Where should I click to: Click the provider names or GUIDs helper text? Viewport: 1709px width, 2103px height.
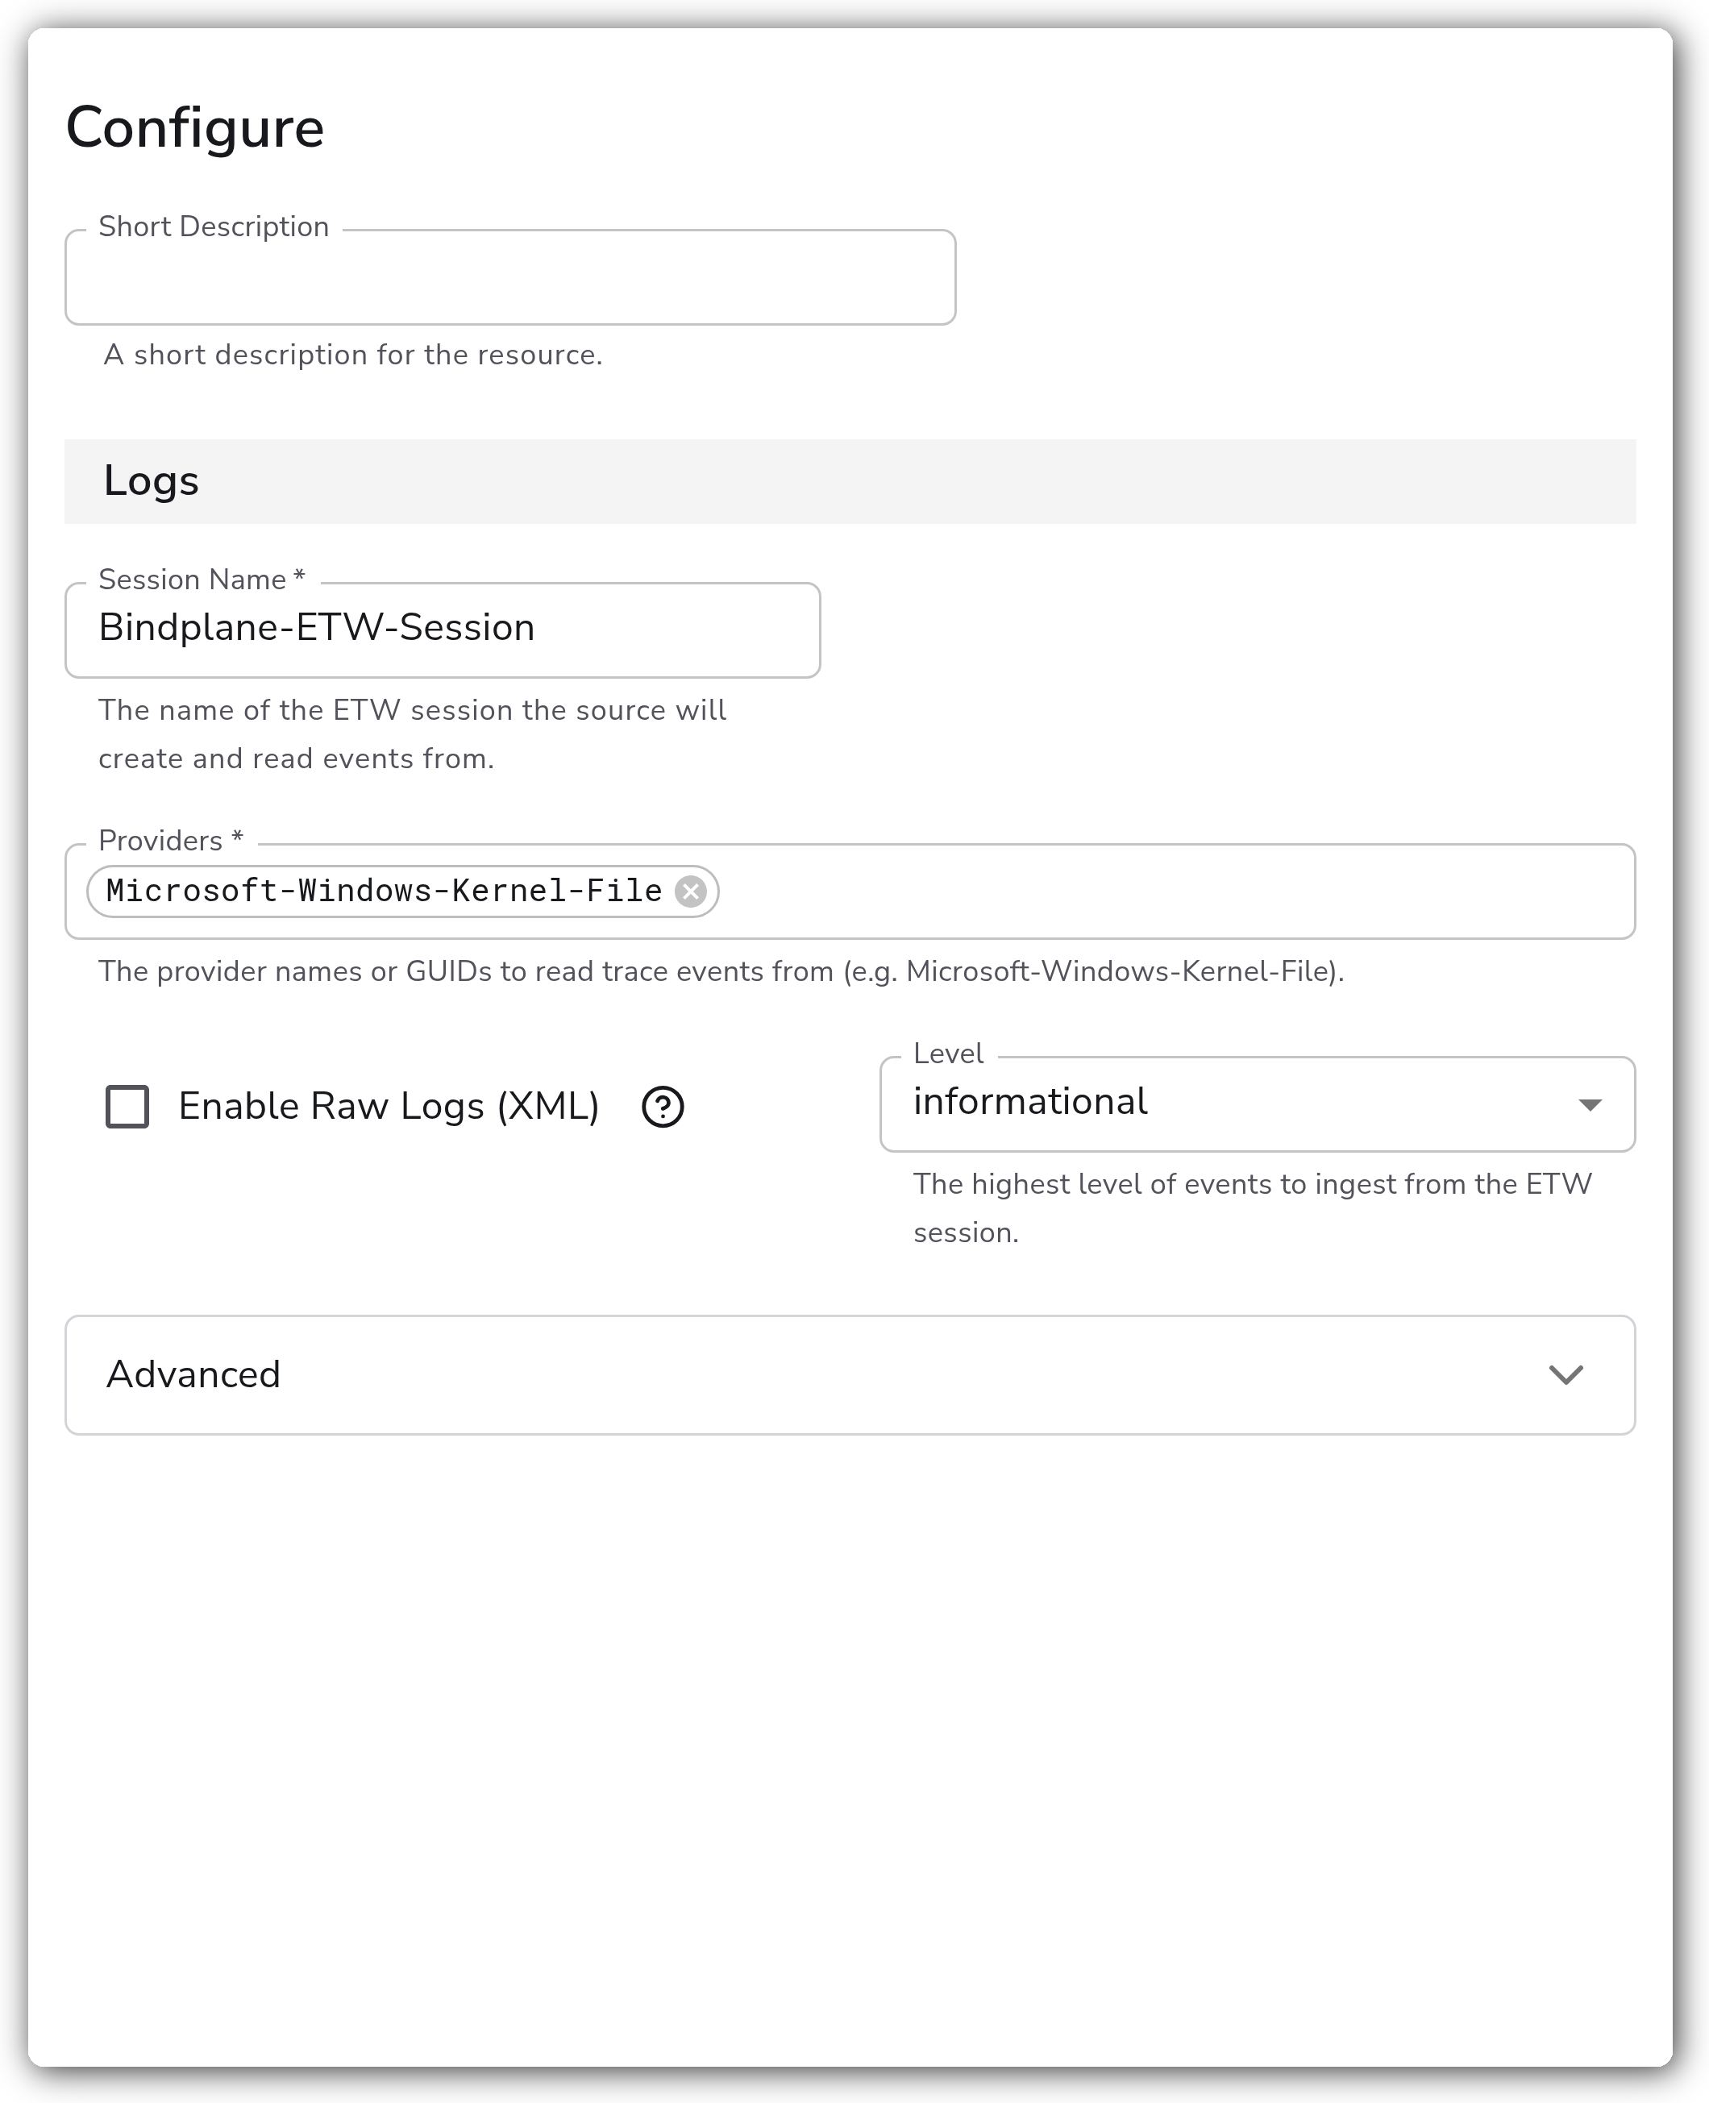(x=721, y=972)
